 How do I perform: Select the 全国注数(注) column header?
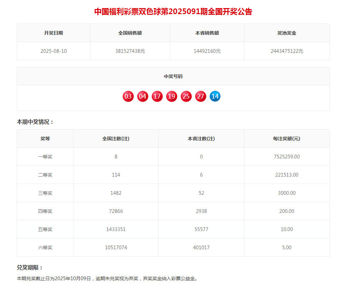click(x=116, y=139)
